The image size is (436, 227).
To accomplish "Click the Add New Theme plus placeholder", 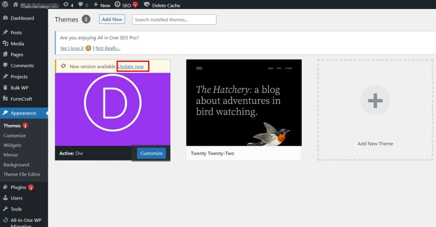I will tap(375, 110).
